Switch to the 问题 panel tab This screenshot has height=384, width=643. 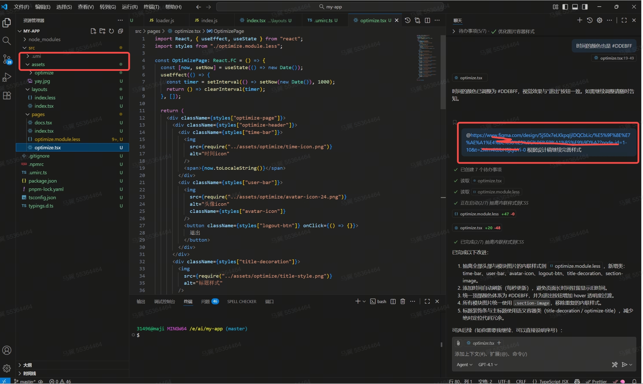click(x=205, y=301)
